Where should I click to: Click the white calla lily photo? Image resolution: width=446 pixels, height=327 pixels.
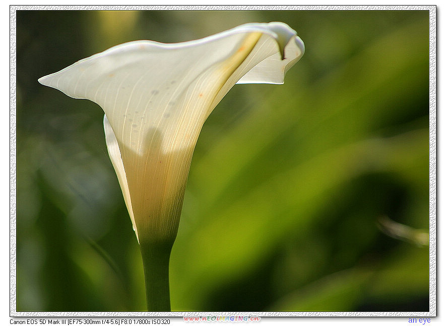[x=223, y=160]
